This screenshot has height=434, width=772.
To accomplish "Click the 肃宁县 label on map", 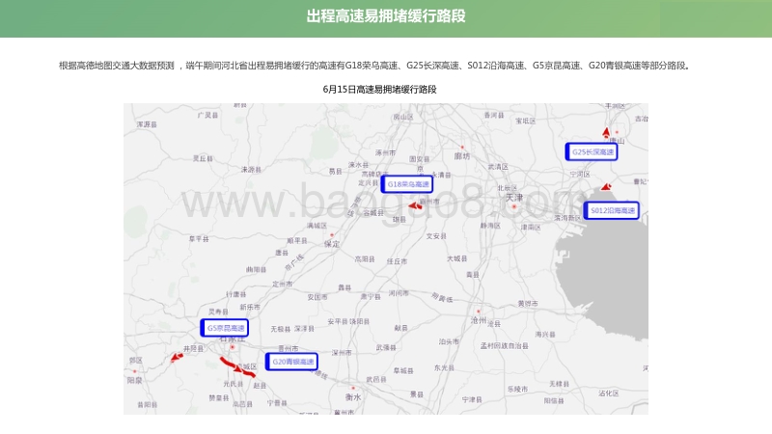I will 371,296.
